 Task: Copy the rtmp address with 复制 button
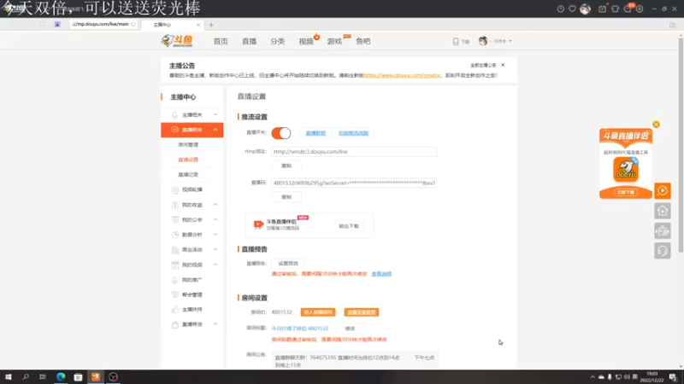286,166
